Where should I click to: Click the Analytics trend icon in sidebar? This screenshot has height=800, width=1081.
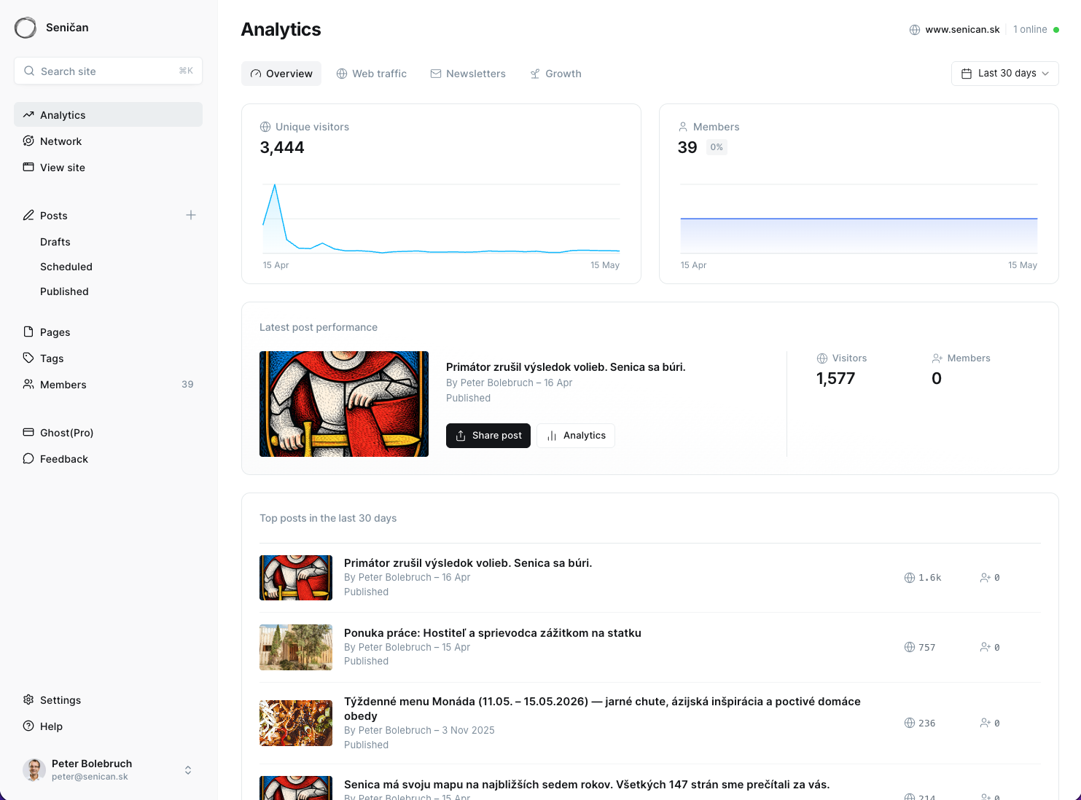click(x=28, y=114)
